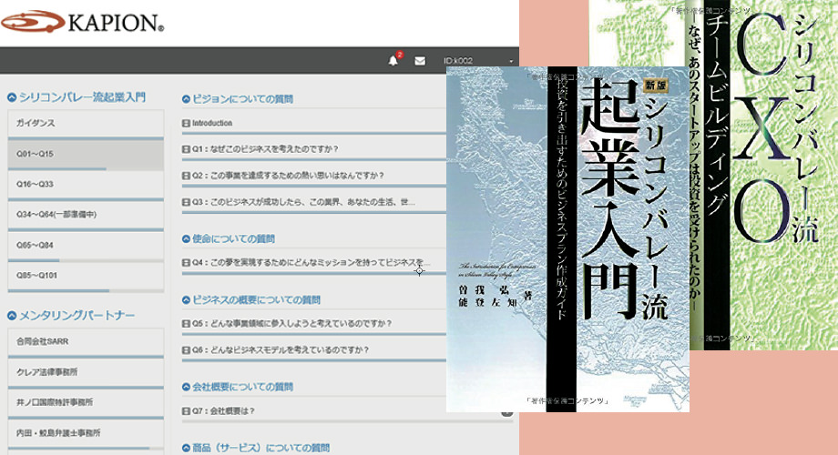The image size is (838, 455).
Task: Select the ガイダンス menu item
Action: 86,124
